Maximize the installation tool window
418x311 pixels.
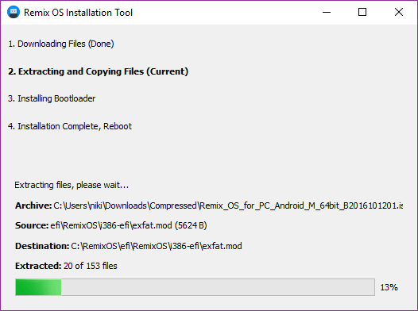(x=362, y=12)
